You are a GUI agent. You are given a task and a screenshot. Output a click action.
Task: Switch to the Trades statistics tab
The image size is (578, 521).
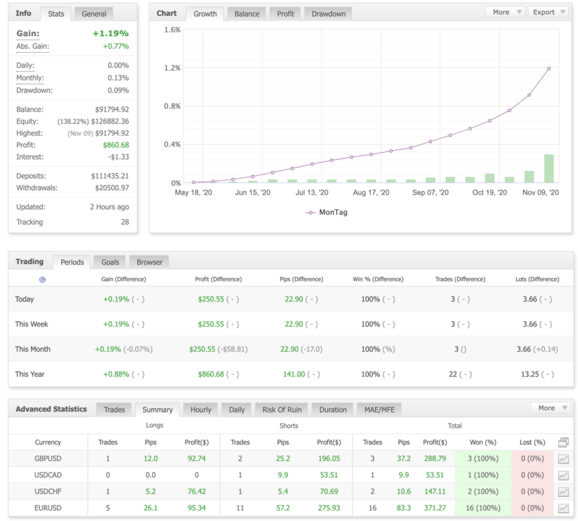pos(114,410)
